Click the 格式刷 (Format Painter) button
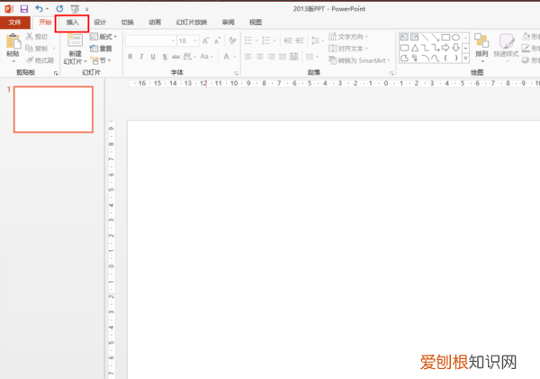 click(x=40, y=60)
